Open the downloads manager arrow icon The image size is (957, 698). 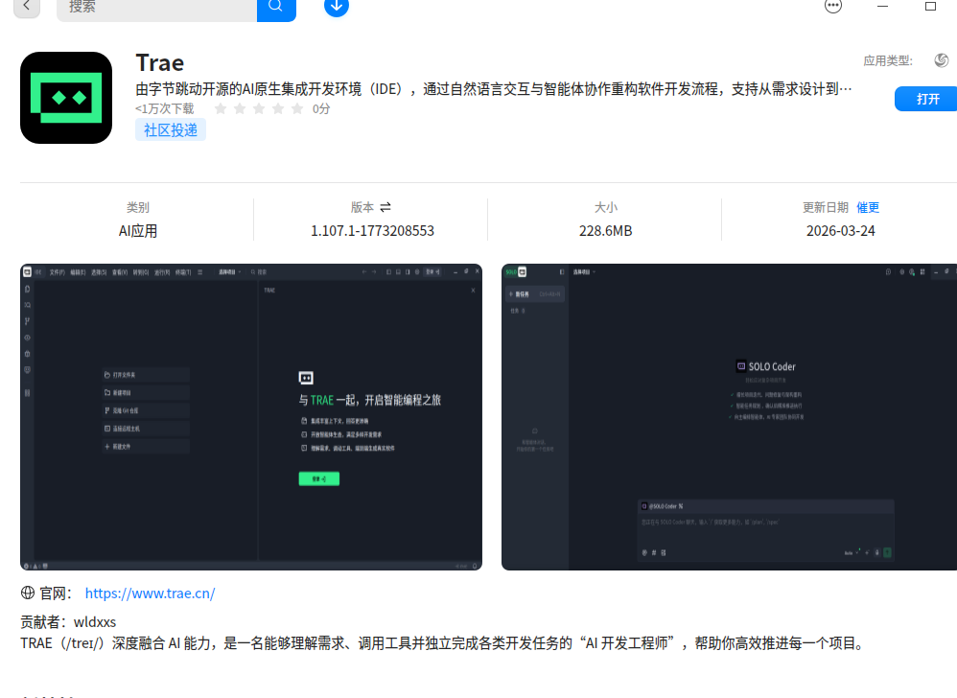337,7
